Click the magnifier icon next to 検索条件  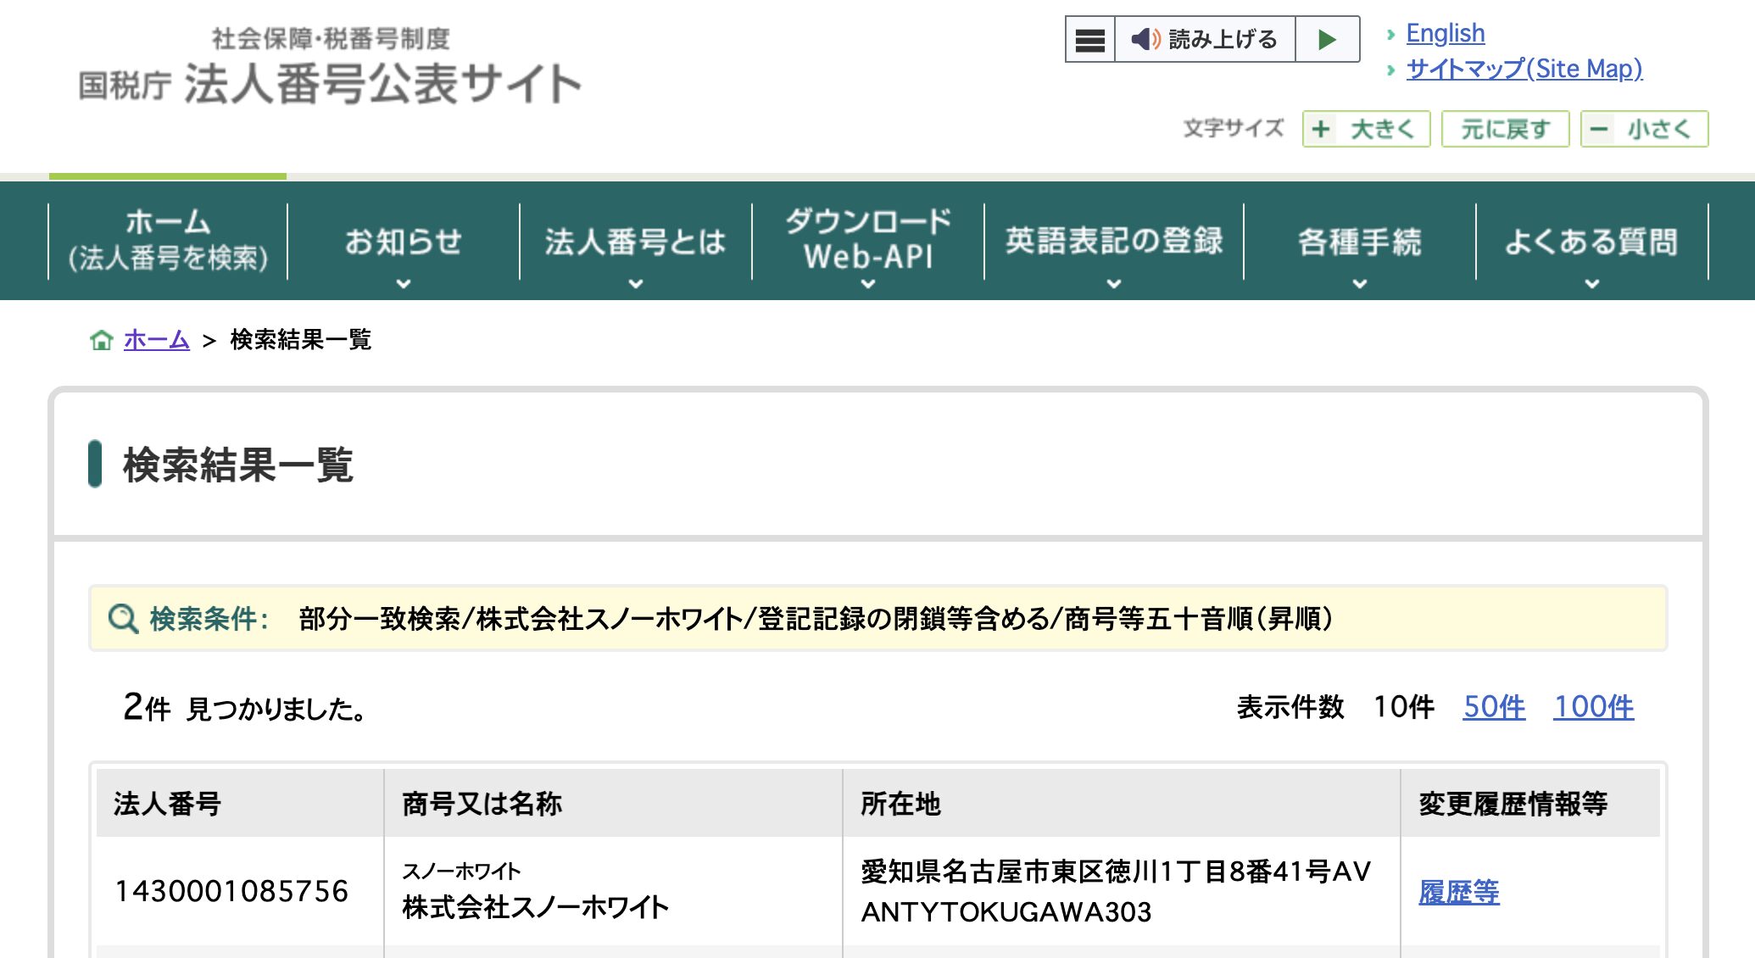pyautogui.click(x=123, y=618)
